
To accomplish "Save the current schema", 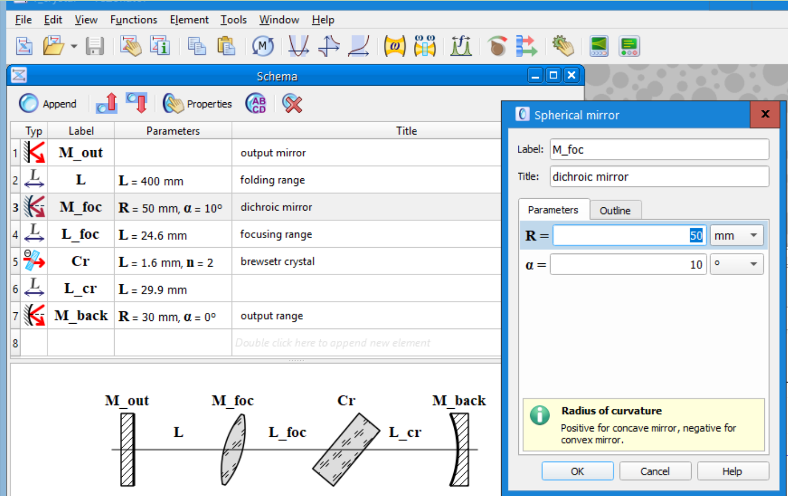I will click(x=95, y=46).
